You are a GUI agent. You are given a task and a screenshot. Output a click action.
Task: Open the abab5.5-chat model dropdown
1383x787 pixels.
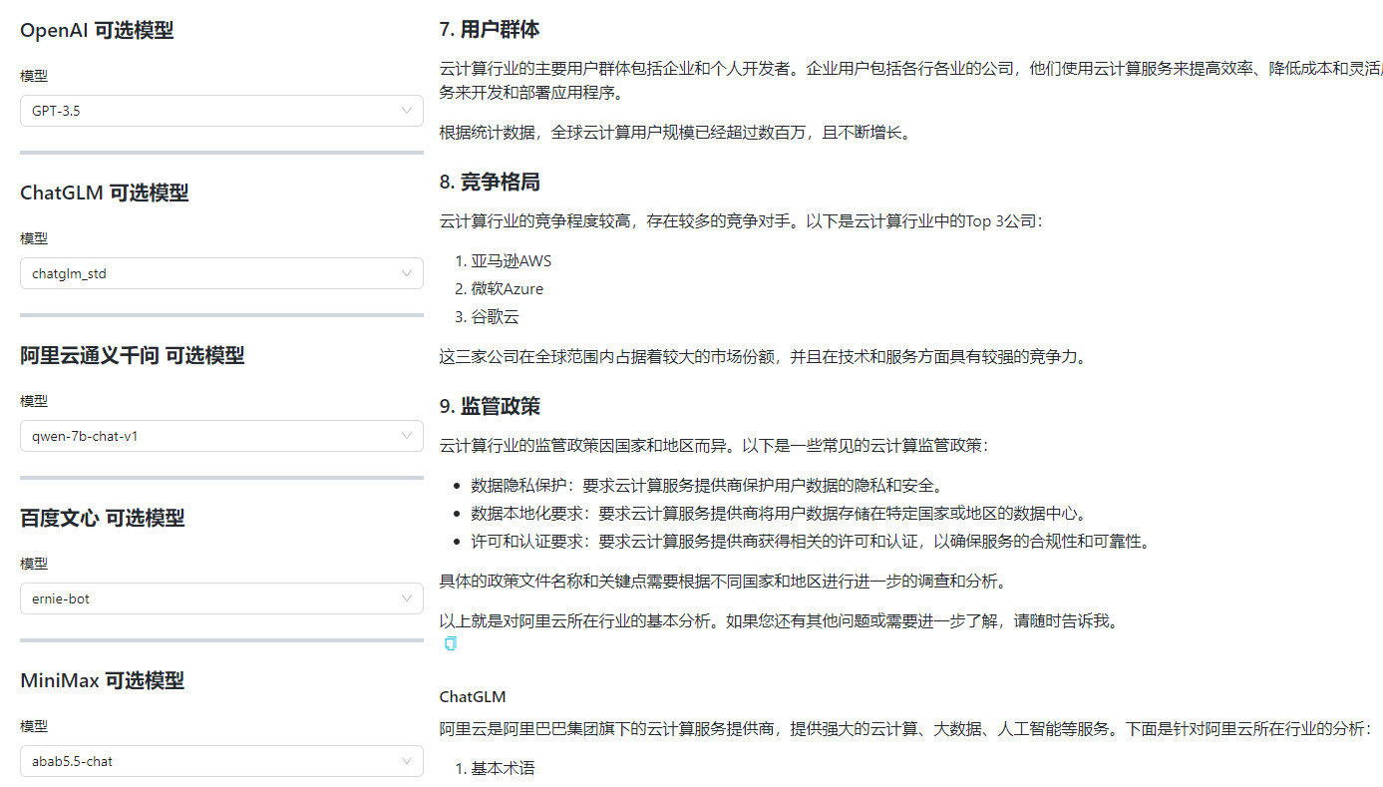[x=221, y=761]
